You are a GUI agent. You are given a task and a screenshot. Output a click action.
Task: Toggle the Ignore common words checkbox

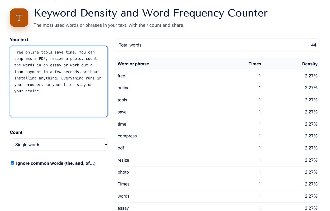tap(12, 163)
